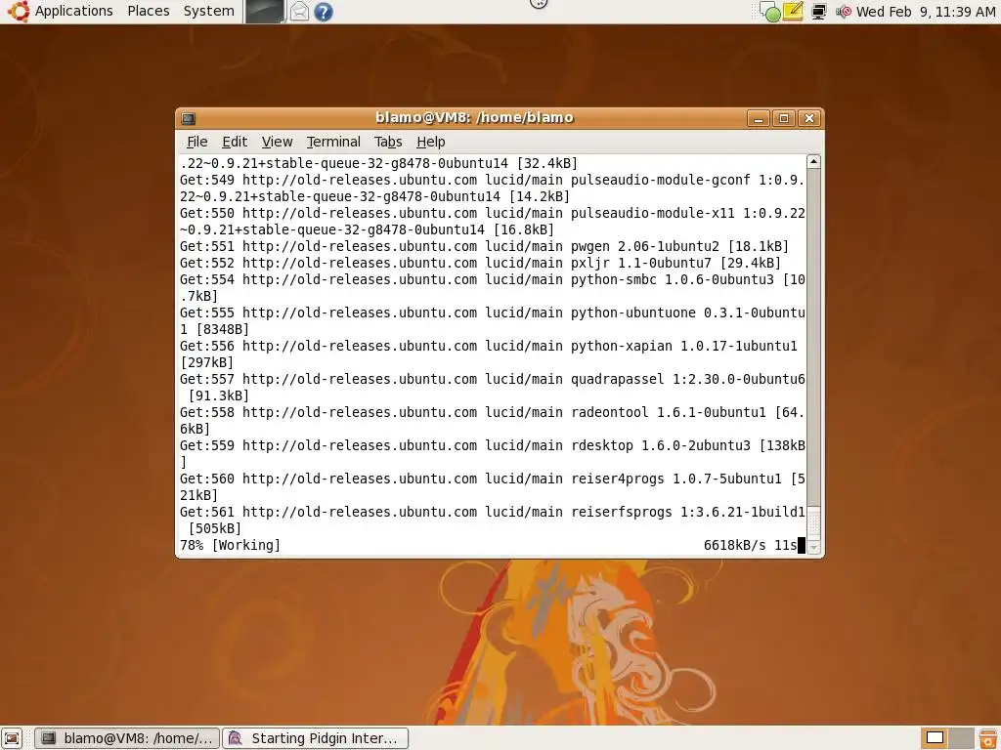Open the mail envelope launcher icon

(299, 12)
